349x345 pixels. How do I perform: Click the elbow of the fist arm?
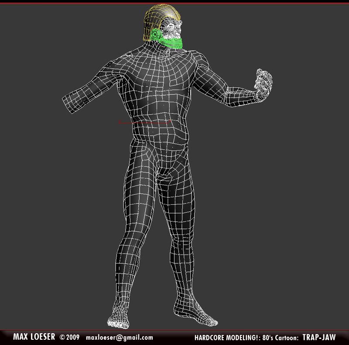coord(231,94)
